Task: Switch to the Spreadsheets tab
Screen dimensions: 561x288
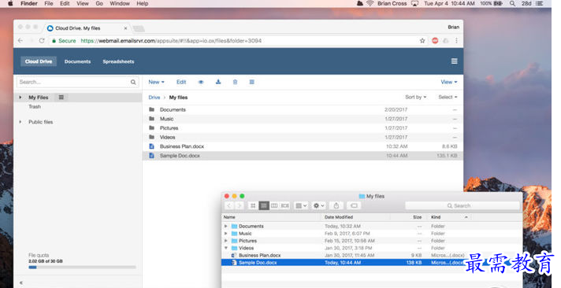Action: (x=118, y=61)
